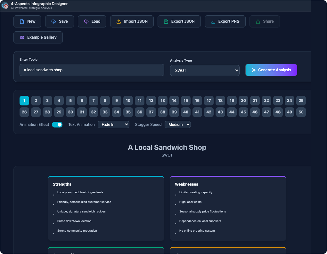This screenshot has width=327, height=254.
Task: Toggle the Animation Effect switch off
Action: pos(57,125)
